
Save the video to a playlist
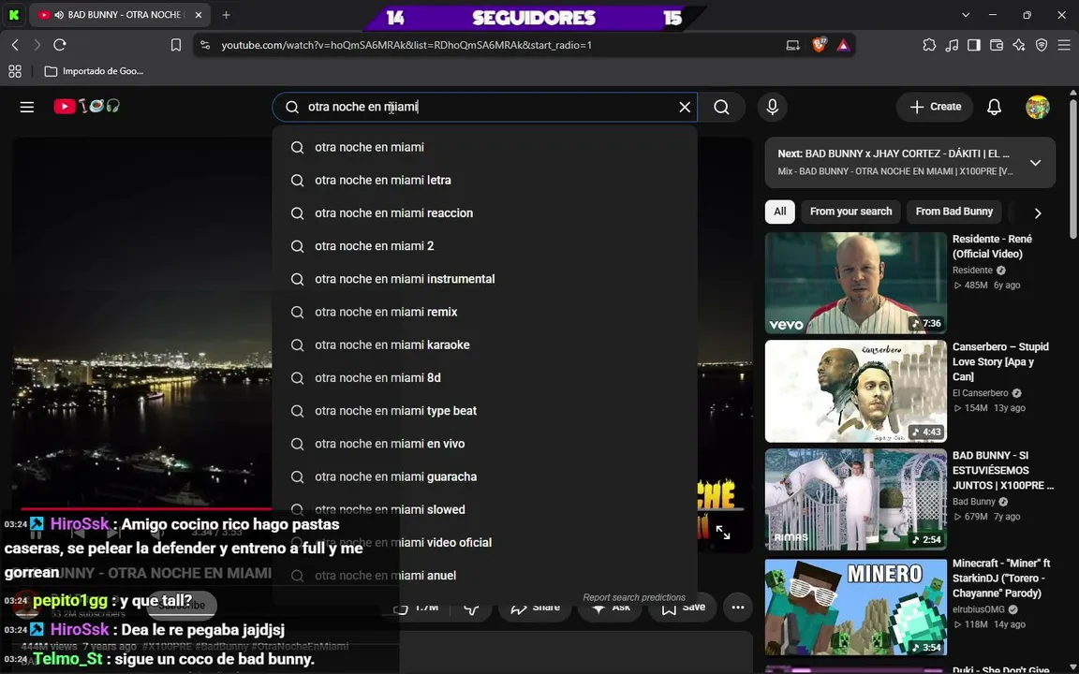click(x=684, y=608)
